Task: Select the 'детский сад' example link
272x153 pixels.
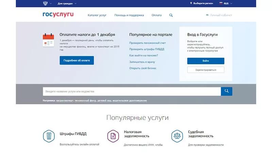Action: point(104,100)
